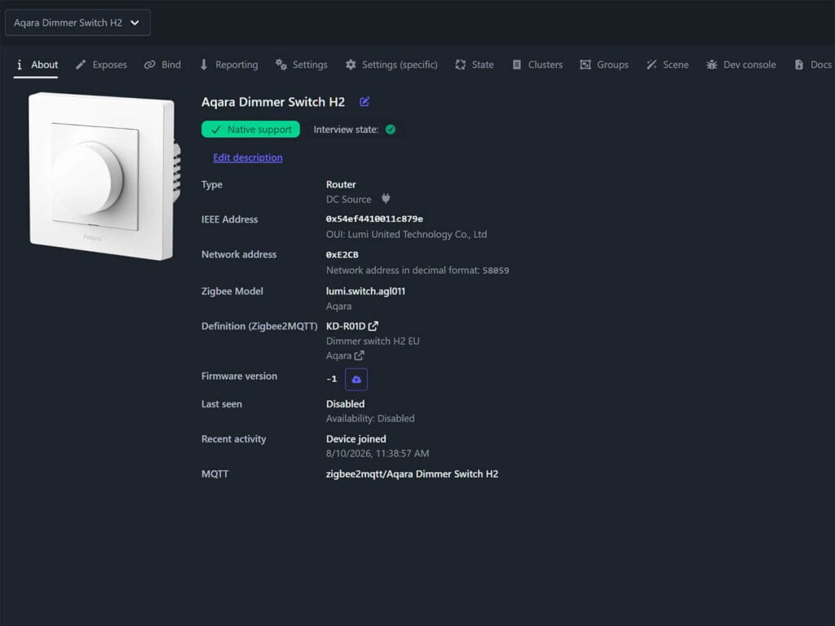Click the Dimmer switch H2 EU description

tap(373, 341)
